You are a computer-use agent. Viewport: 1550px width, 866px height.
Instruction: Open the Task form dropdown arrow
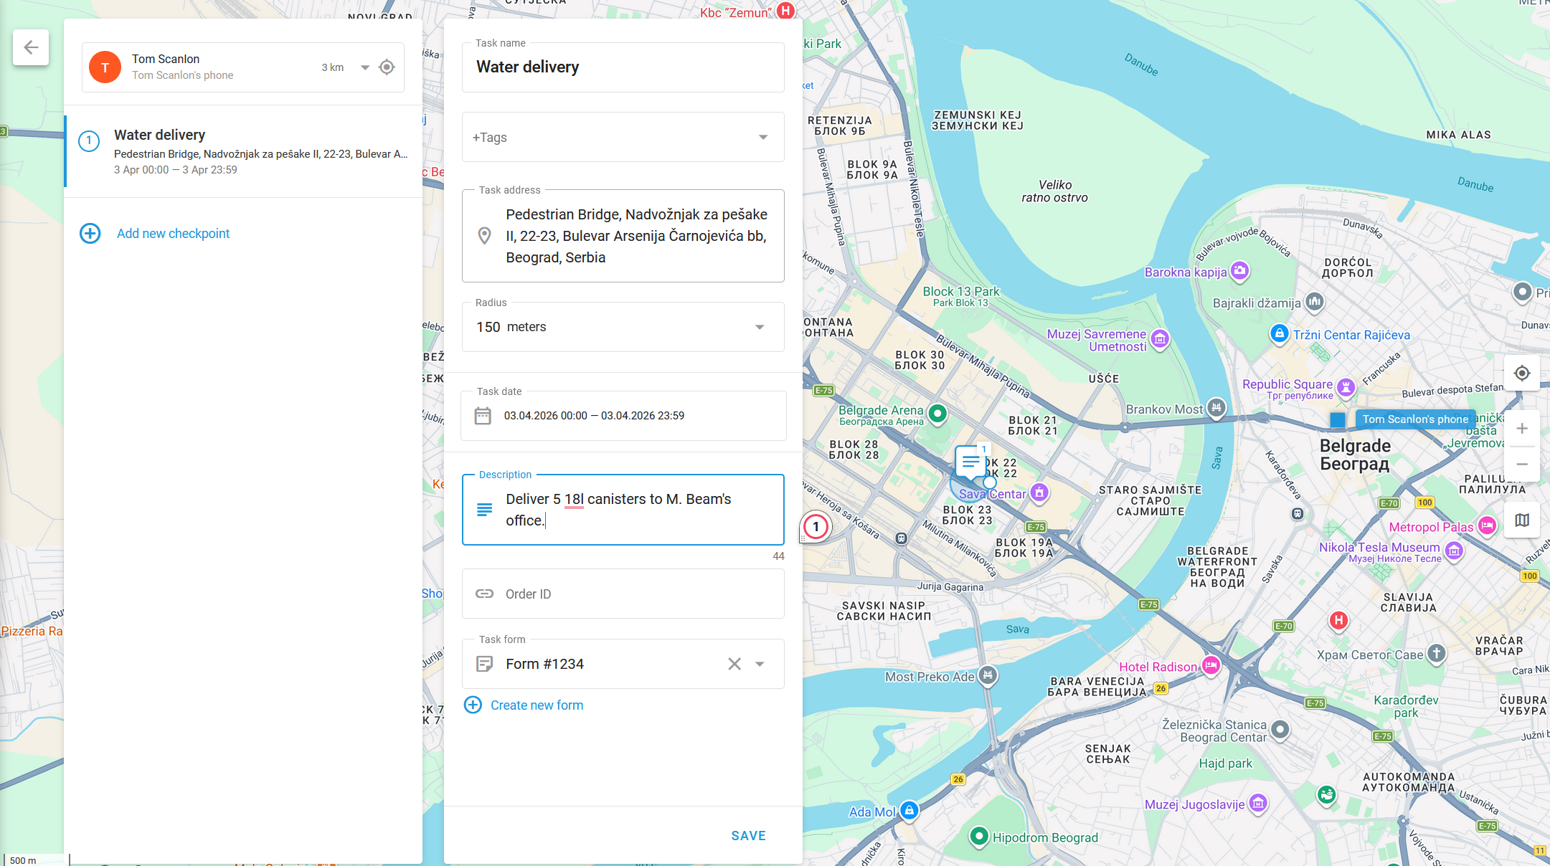click(760, 664)
